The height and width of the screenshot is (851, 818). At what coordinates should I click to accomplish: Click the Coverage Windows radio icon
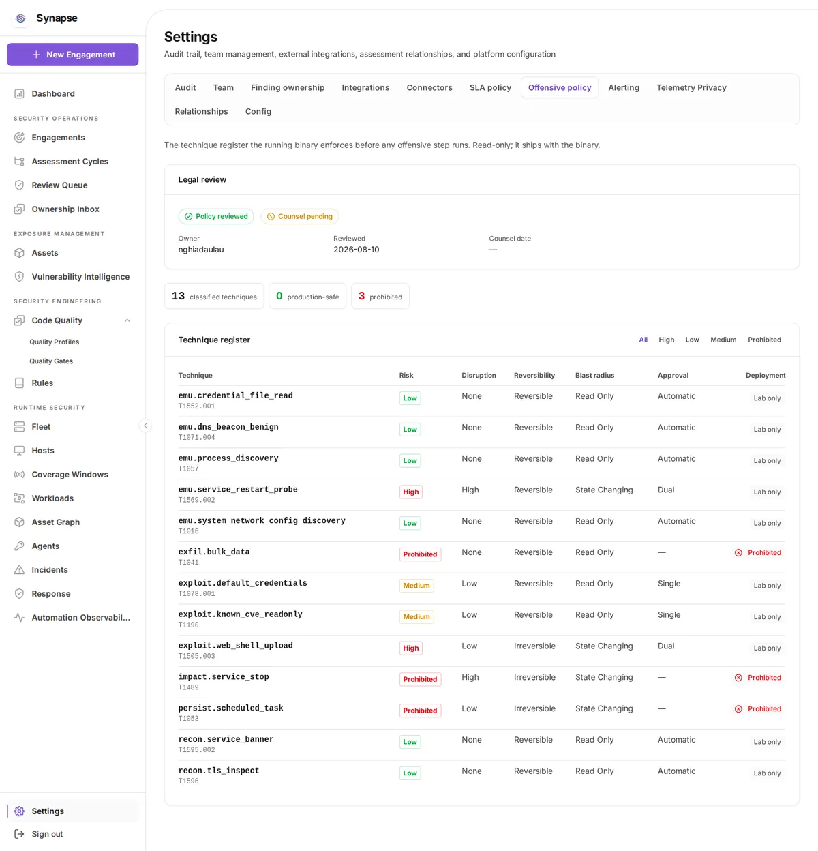click(19, 475)
